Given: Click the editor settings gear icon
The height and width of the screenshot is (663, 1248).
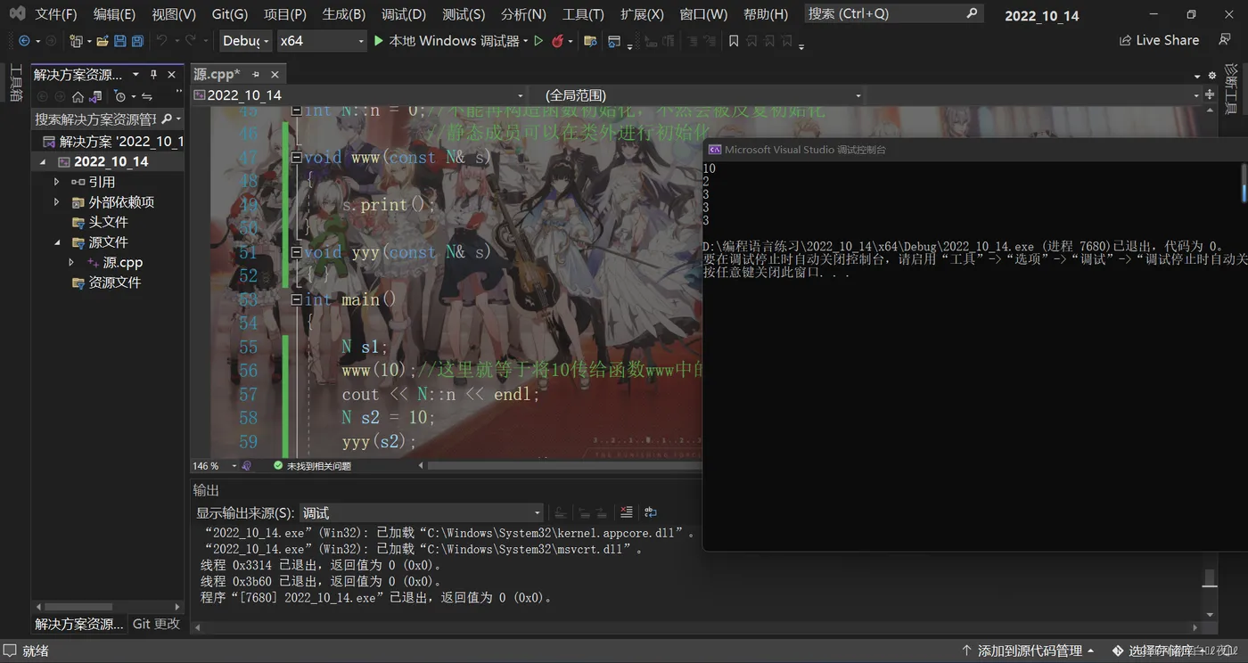Looking at the screenshot, I should pos(1212,75).
